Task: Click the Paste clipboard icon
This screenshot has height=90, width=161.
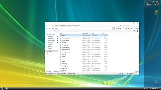Action: point(126,29)
